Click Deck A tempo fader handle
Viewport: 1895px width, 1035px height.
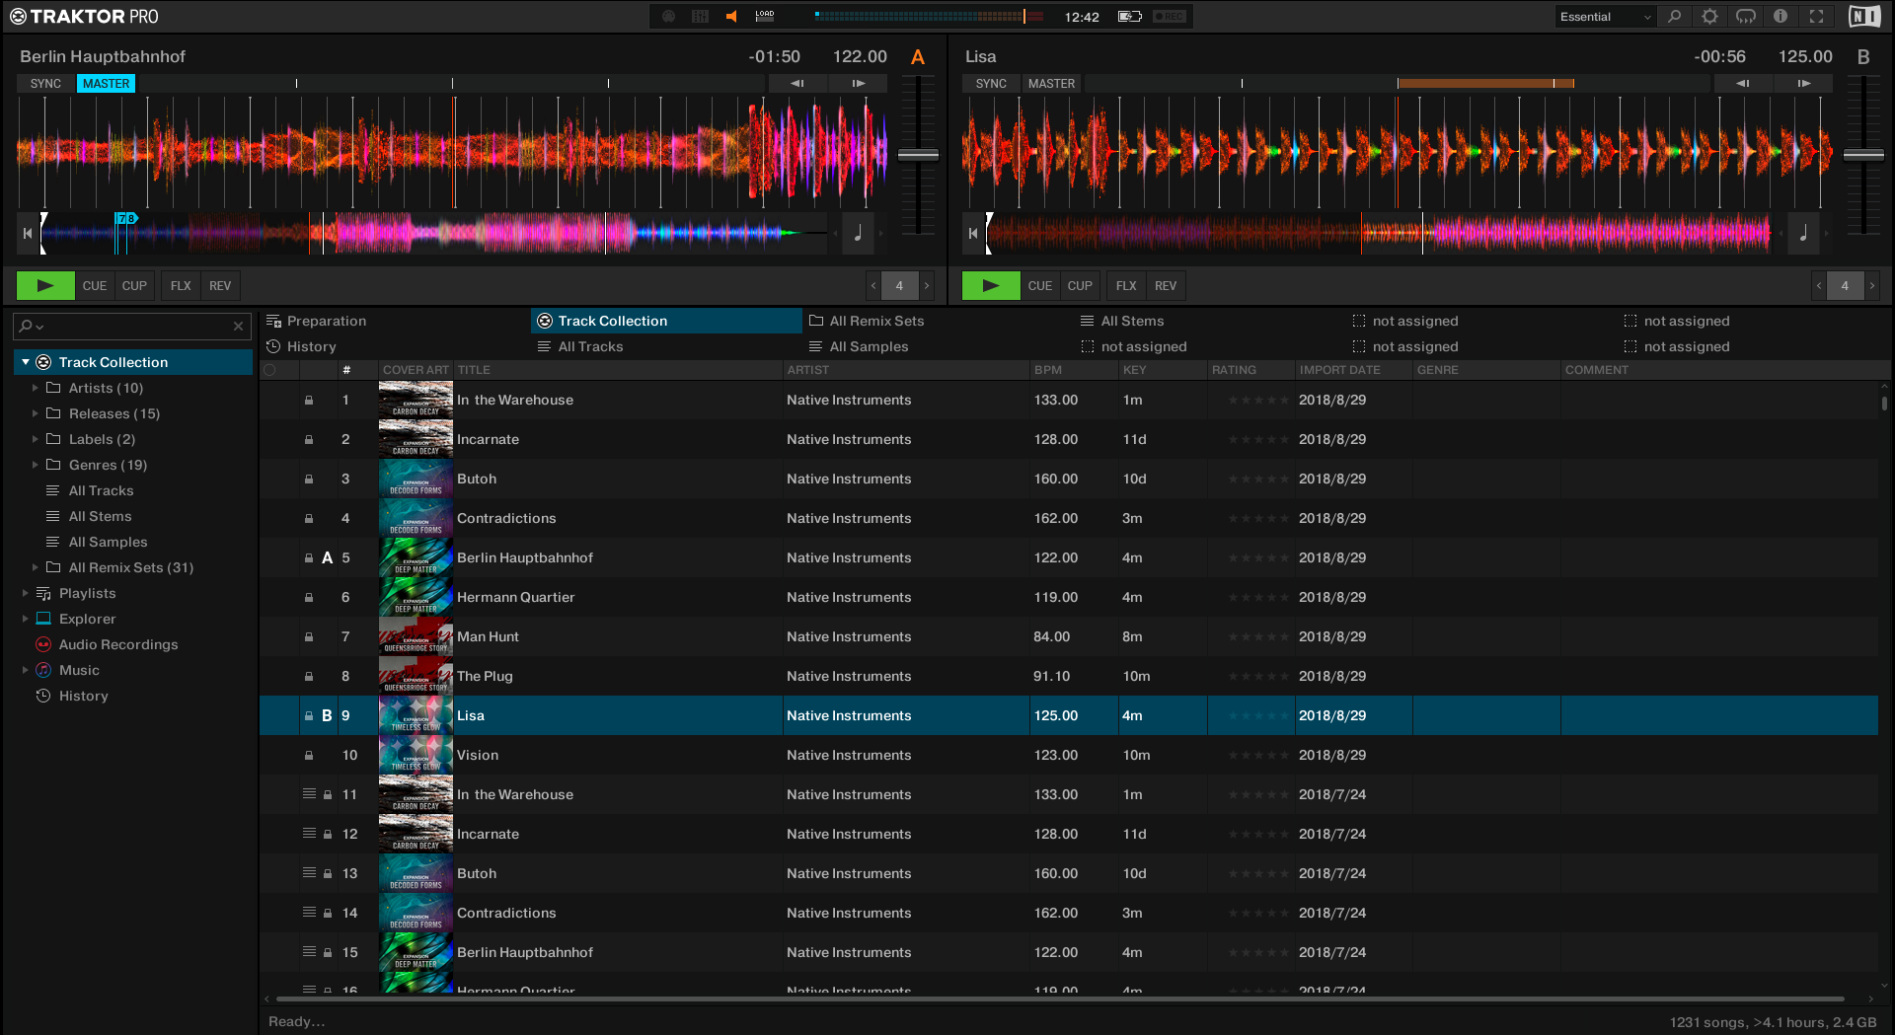tap(918, 155)
